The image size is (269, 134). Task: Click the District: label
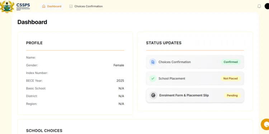tap(32, 96)
